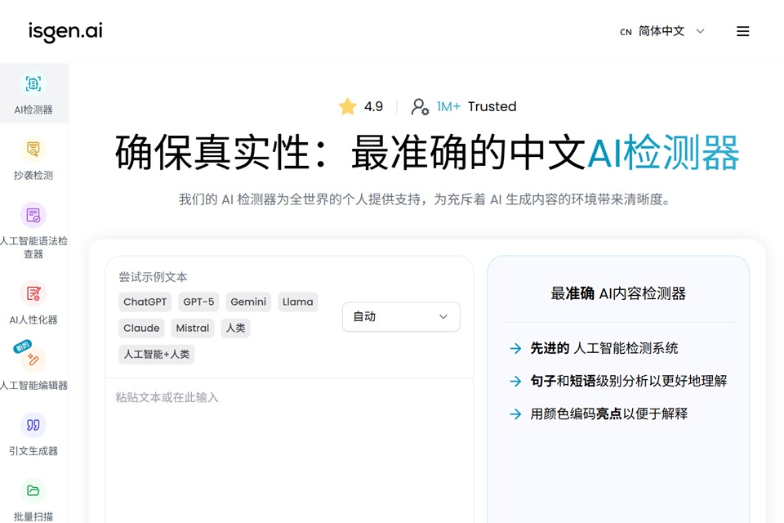Image resolution: width=784 pixels, height=523 pixels.
Task: Select the 人工智能语法检查器 menu label
Action: [33, 248]
